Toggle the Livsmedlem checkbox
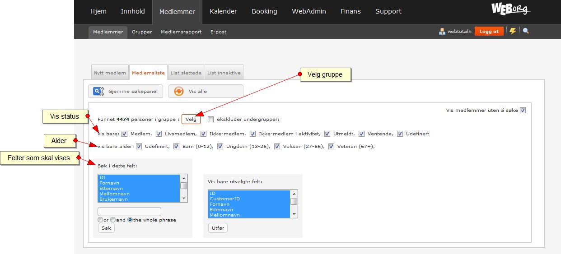Screen dimensions: 561x254 click(159, 134)
